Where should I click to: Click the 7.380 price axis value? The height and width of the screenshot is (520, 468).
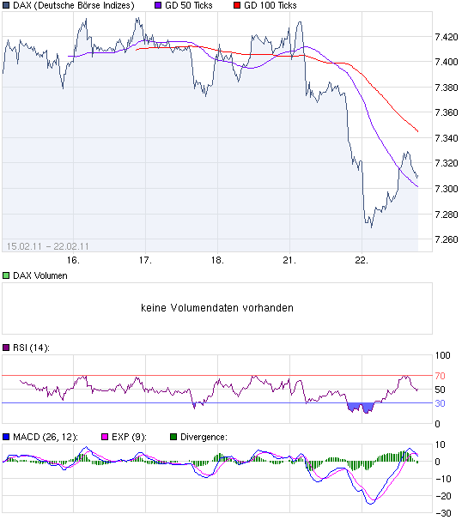click(x=447, y=88)
